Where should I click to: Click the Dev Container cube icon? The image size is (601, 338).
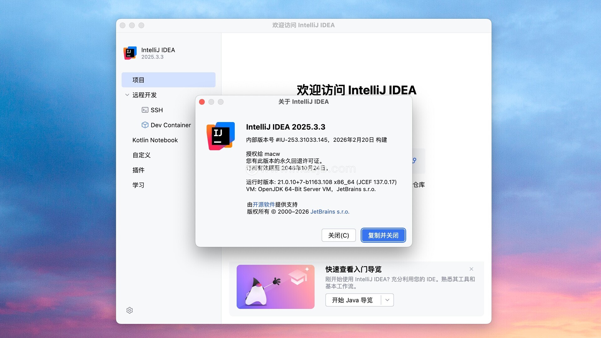pyautogui.click(x=145, y=125)
